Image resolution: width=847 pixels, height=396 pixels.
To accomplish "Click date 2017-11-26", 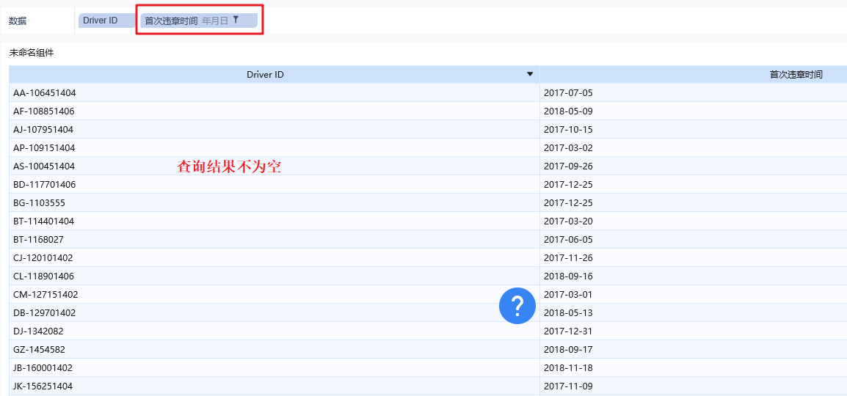I will coord(568,258).
